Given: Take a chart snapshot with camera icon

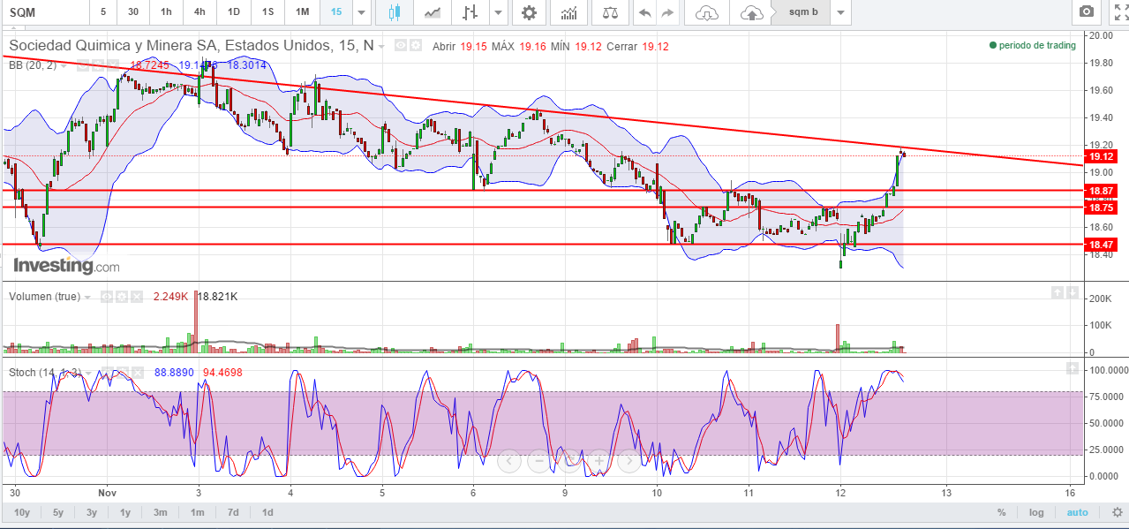Looking at the screenshot, I should (x=1087, y=12).
